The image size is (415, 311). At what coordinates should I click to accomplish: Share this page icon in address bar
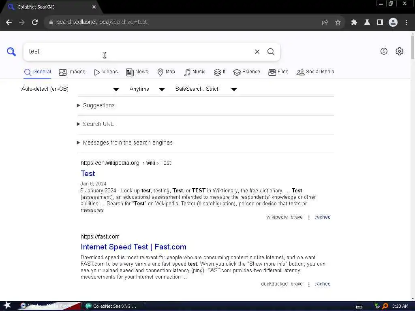click(325, 23)
